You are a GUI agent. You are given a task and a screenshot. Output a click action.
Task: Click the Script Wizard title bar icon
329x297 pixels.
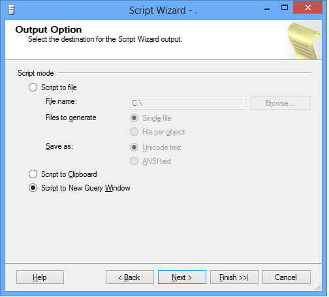11,10
